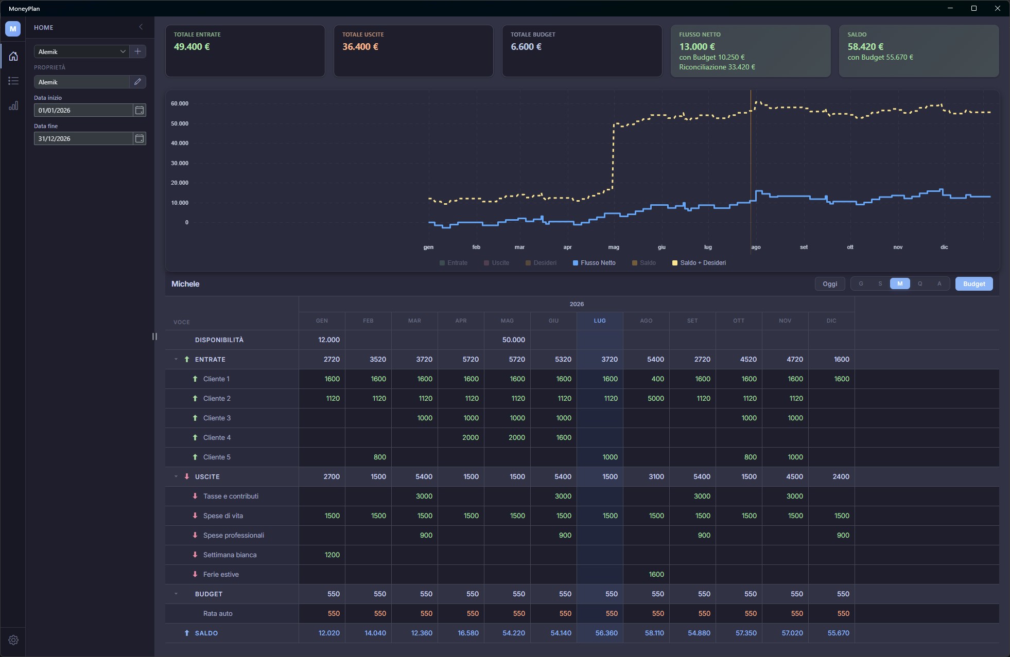1010x657 pixels.
Task: Open the Alemik plan dropdown
Action: coord(82,51)
